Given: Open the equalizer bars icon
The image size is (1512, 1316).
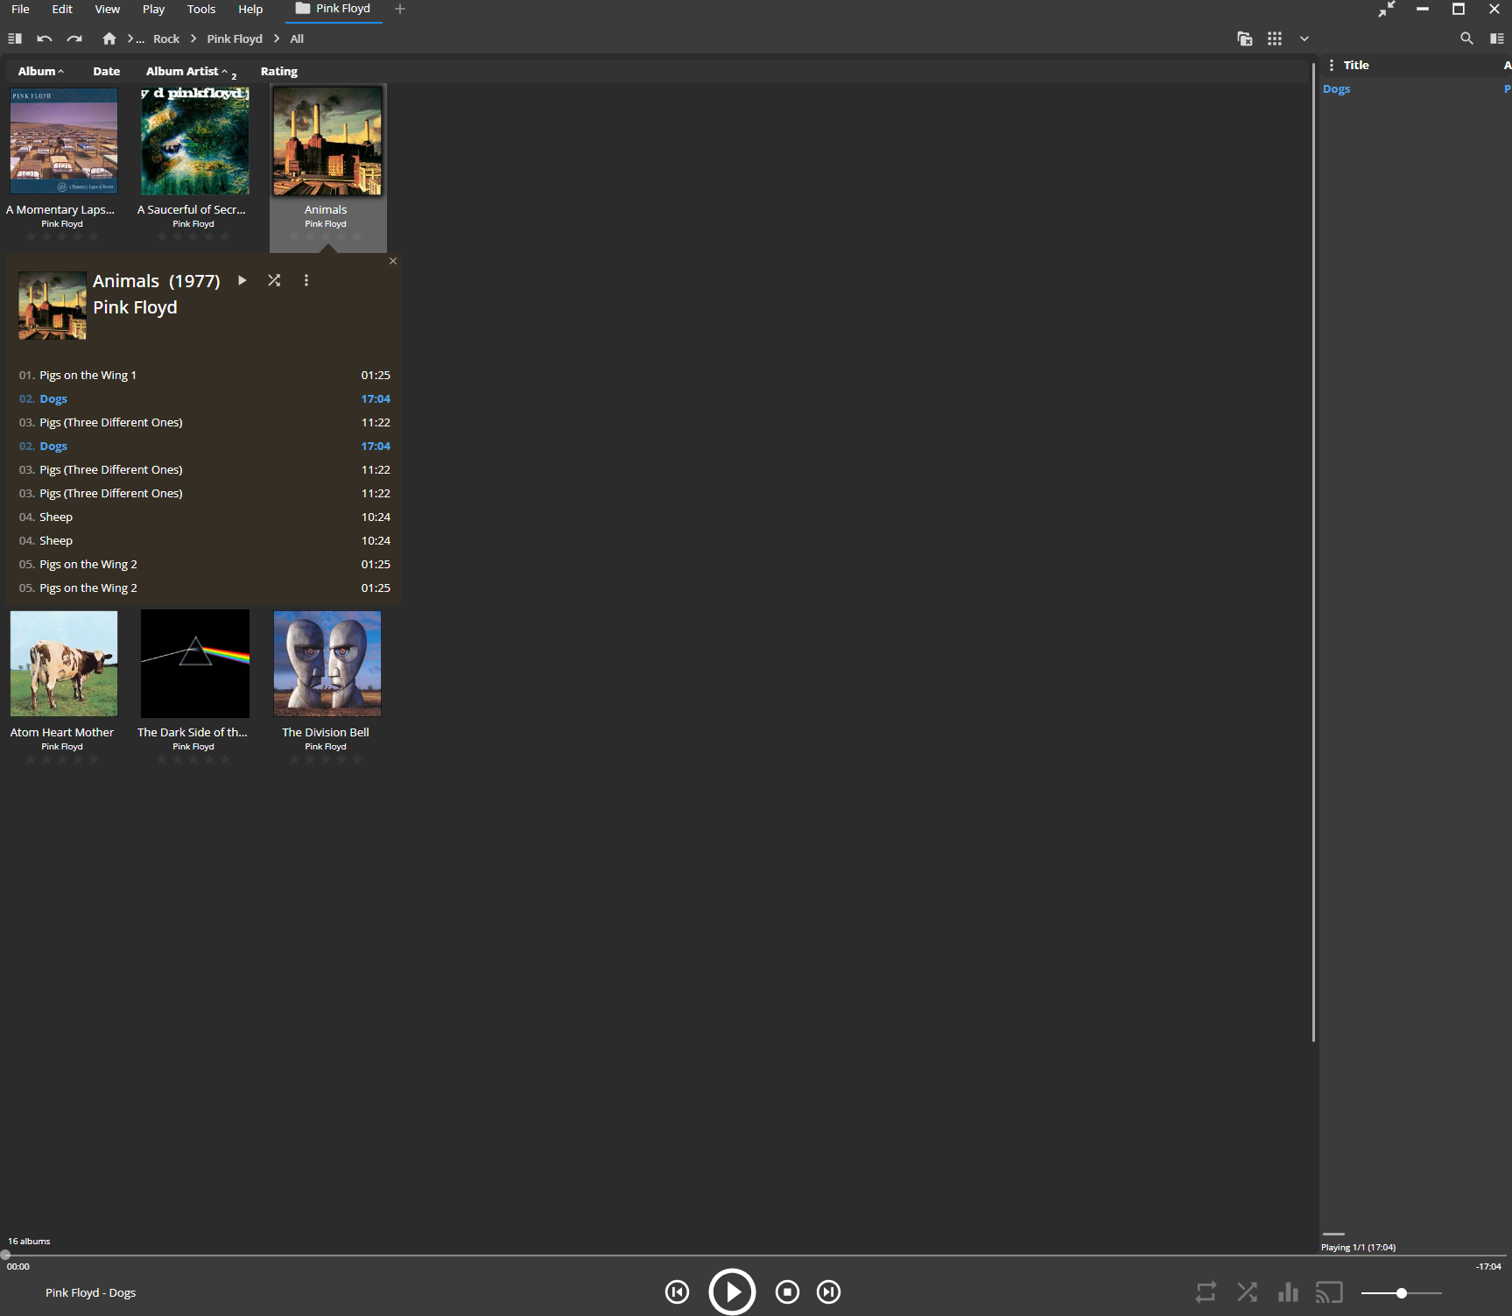Looking at the screenshot, I should point(1288,1292).
